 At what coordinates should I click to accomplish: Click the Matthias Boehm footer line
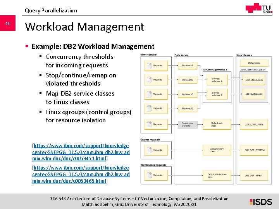(139, 204)
